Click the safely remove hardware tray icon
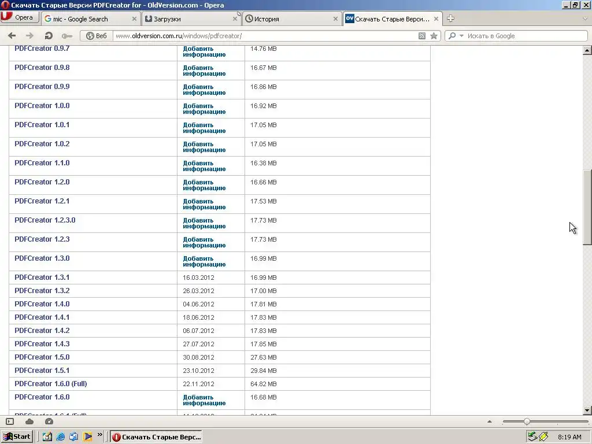The height and width of the screenshot is (444, 592). click(x=532, y=437)
